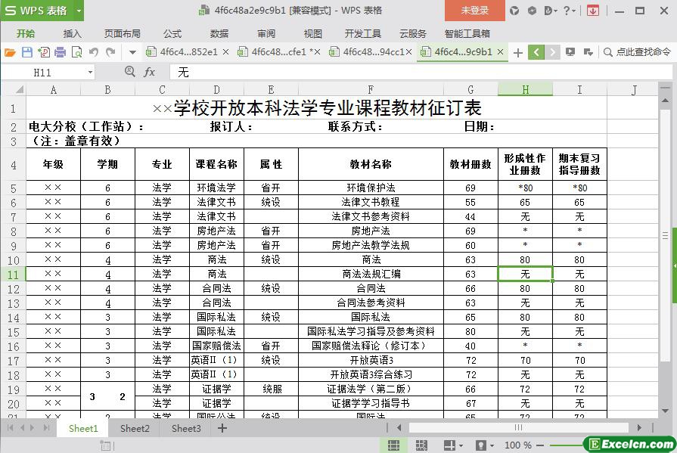Switch to the Sheet2 tab
The image size is (677, 453).
pyautogui.click(x=135, y=428)
